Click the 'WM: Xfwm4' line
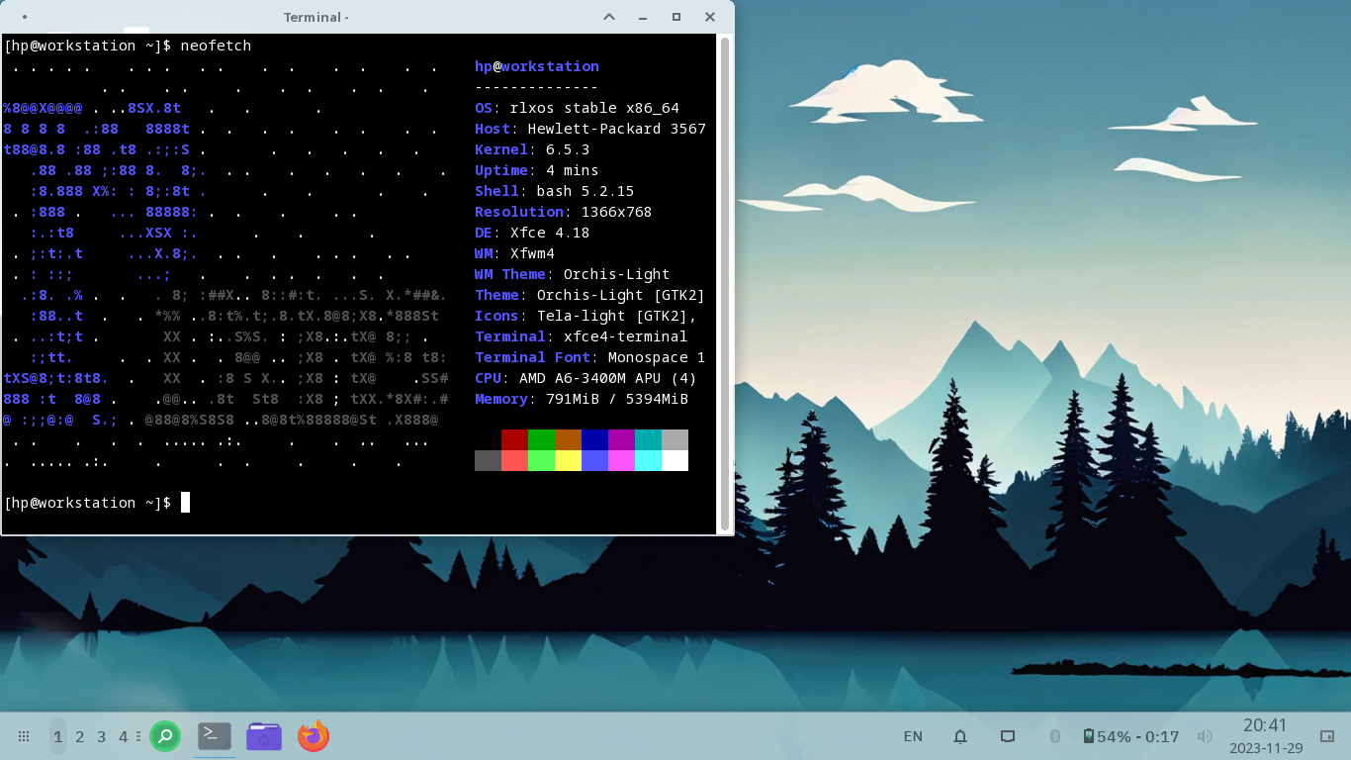The width and height of the screenshot is (1351, 760). (x=514, y=253)
